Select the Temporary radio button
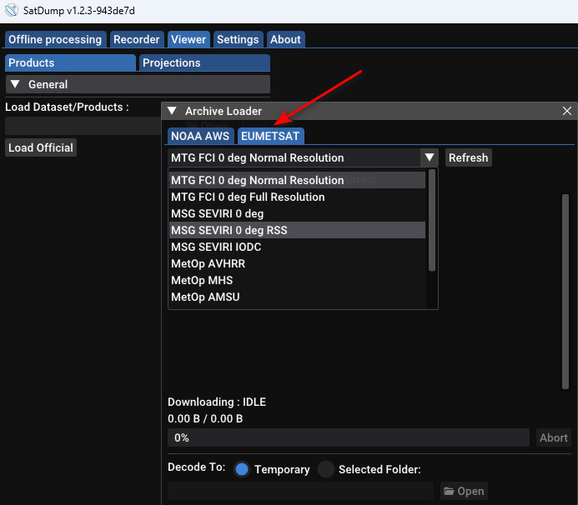 [242, 469]
